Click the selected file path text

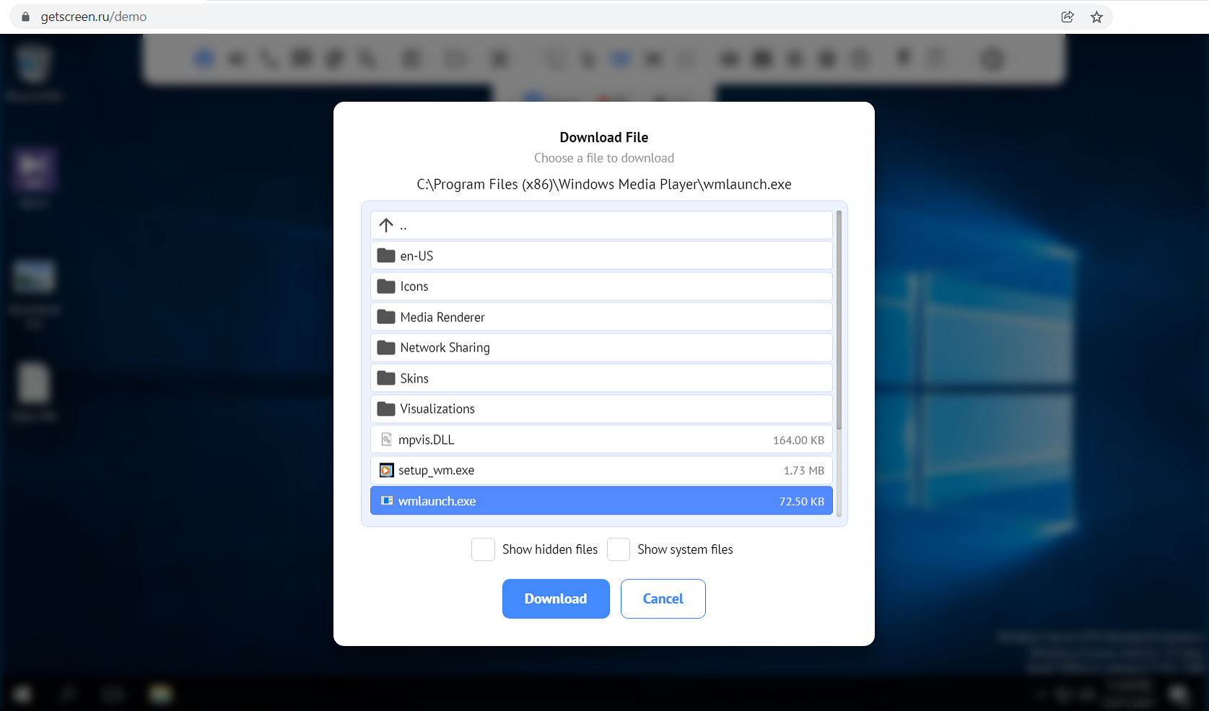click(604, 184)
